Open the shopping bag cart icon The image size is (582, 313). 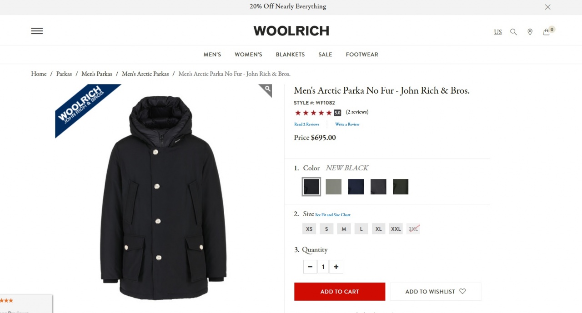pyautogui.click(x=547, y=32)
